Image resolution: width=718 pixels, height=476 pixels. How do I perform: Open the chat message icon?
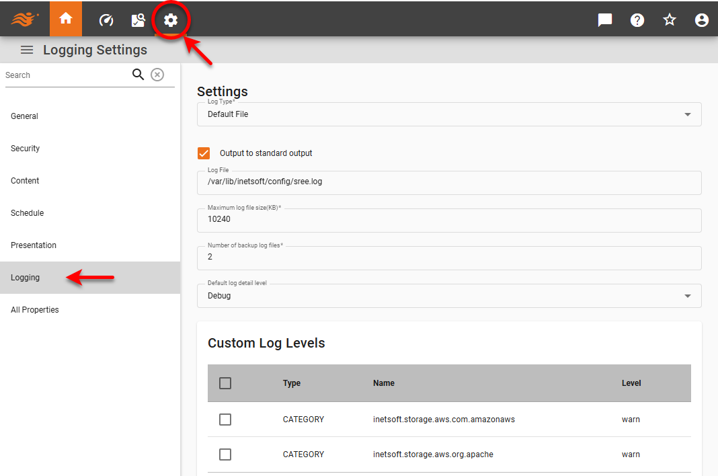tap(604, 19)
